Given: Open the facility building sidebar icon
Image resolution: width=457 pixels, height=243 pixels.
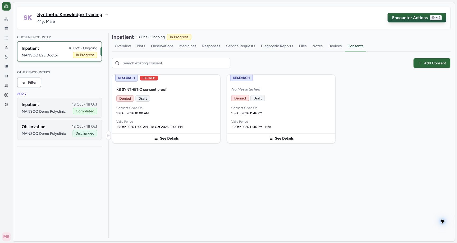Looking at the screenshot, I should [x=6, y=19].
